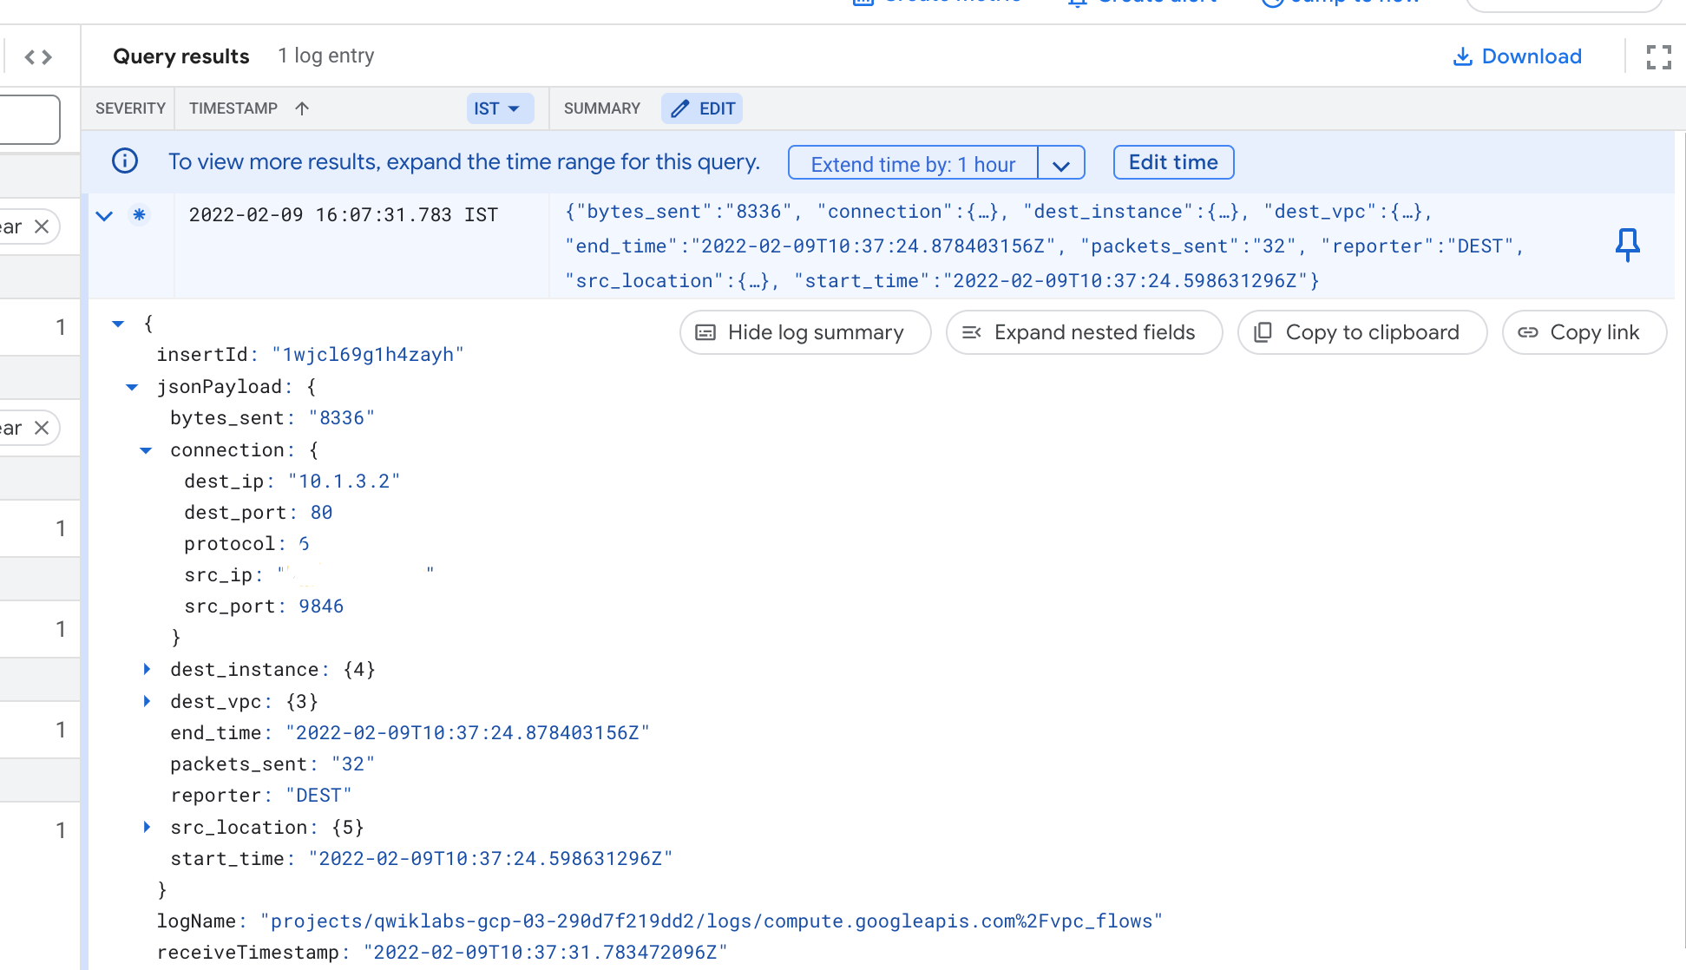Click the bookmark/pin icon on log entry

[1626, 245]
